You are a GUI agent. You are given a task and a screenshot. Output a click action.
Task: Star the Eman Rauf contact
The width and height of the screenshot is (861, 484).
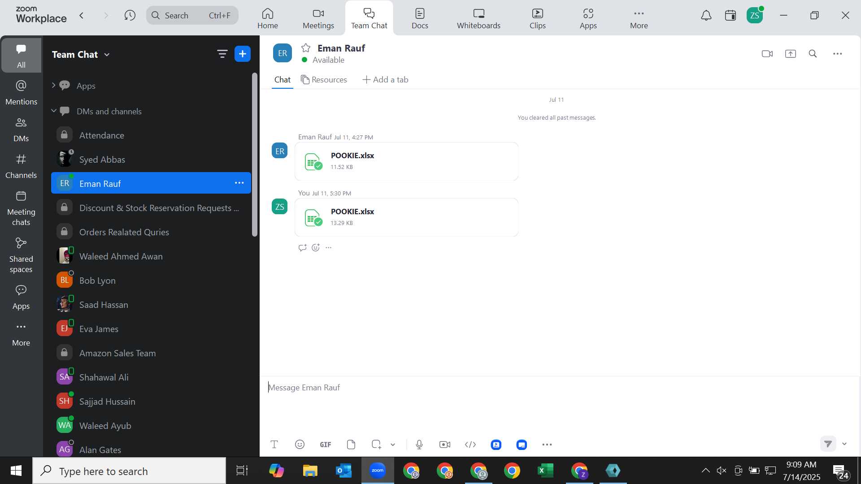click(306, 48)
